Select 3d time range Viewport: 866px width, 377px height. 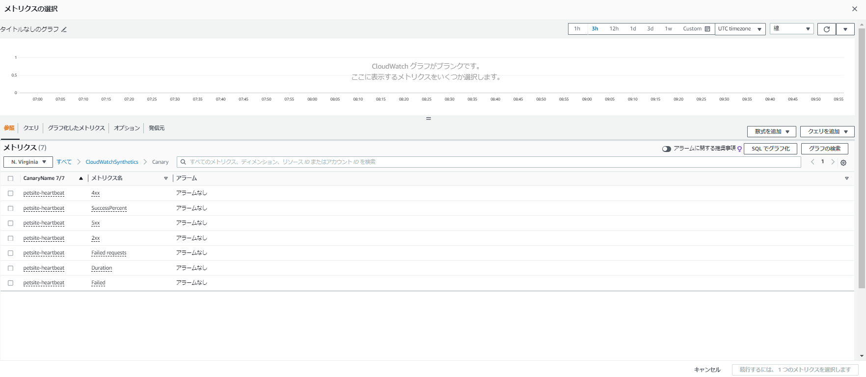click(650, 29)
